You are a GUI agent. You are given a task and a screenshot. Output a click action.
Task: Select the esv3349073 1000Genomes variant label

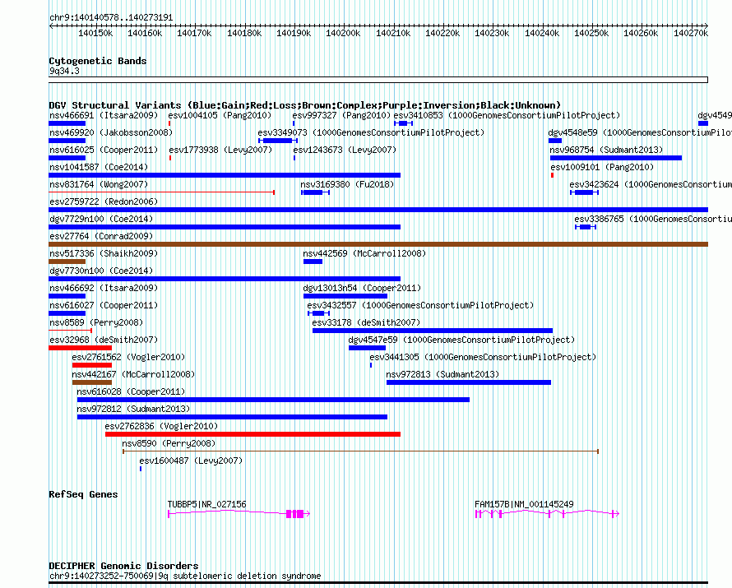[x=371, y=132]
